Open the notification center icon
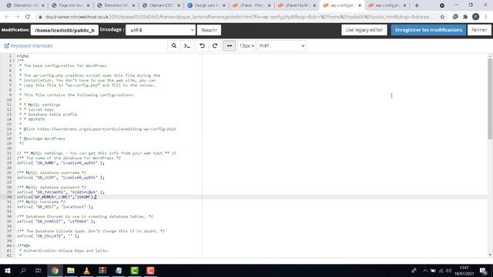493x277 pixels. tap(484, 270)
